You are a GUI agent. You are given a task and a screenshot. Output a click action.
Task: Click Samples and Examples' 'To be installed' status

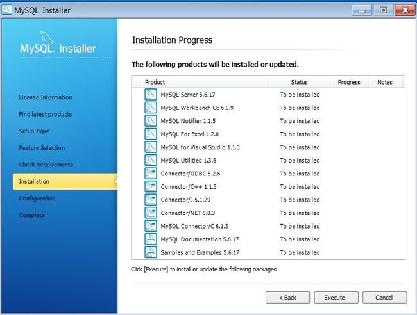pos(300,253)
